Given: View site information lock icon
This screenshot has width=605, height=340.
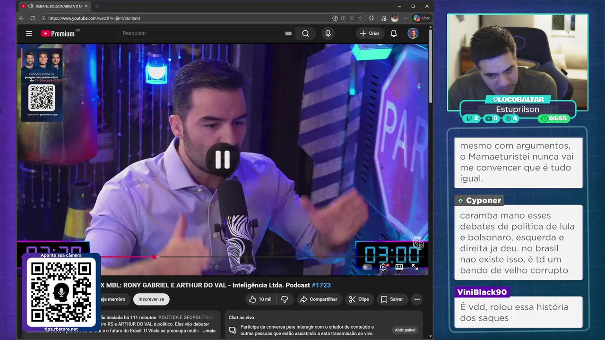Looking at the screenshot, I should point(43,18).
